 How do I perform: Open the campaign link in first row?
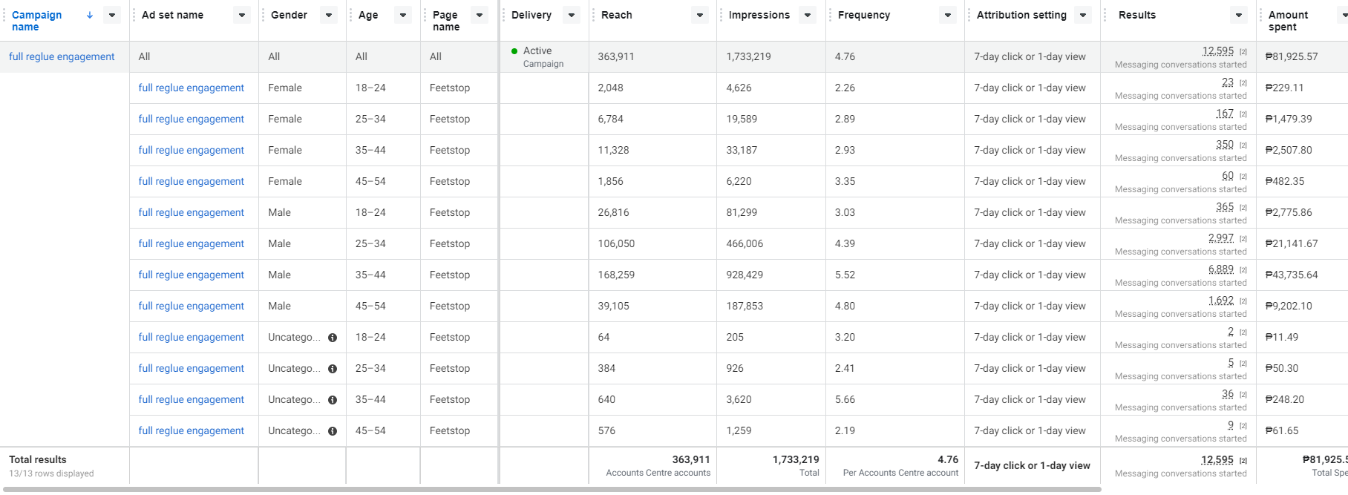[x=62, y=56]
